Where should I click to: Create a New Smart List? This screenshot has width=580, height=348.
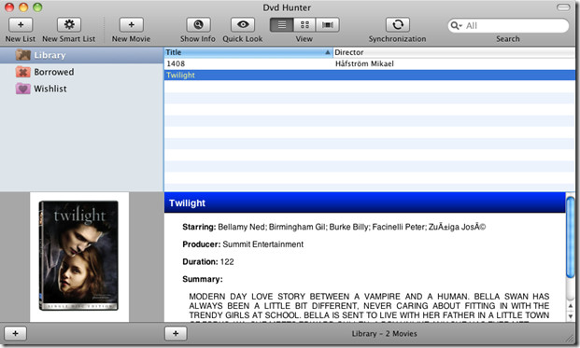click(69, 25)
